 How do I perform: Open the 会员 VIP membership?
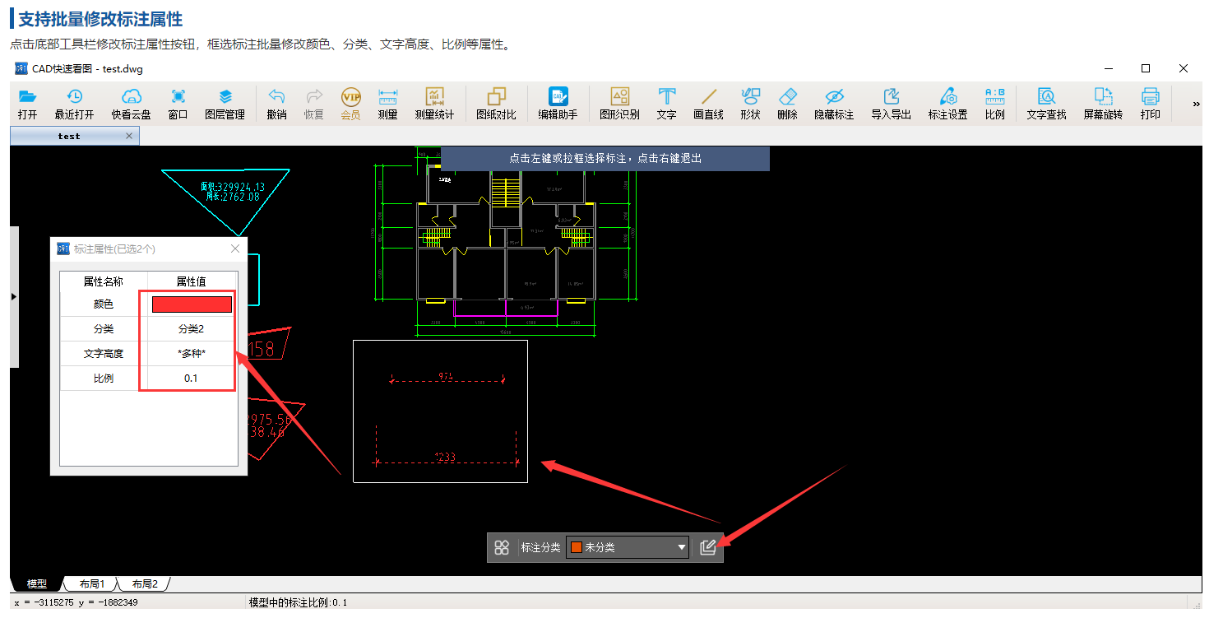(350, 104)
